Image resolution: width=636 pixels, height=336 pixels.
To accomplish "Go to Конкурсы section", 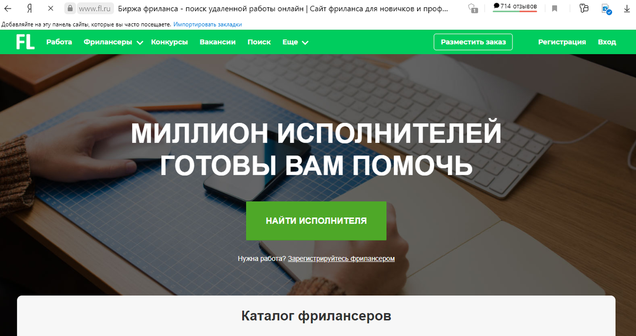I will pos(170,42).
